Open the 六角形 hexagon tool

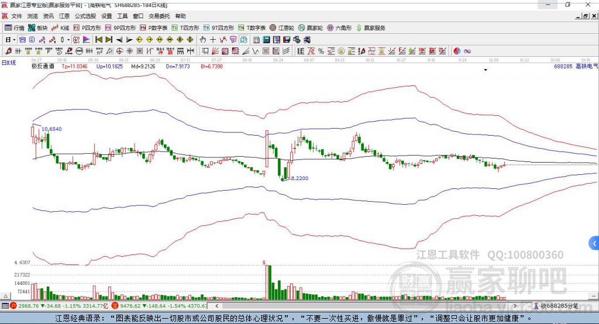(x=339, y=28)
